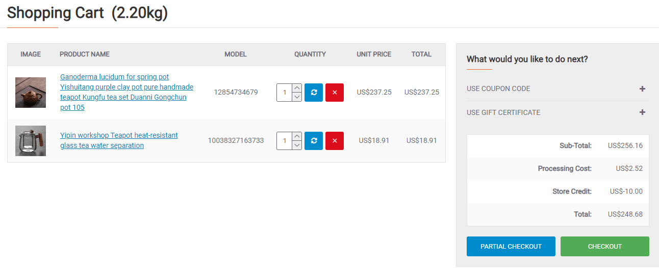The width and height of the screenshot is (659, 268).
Task: Refresh quantity for Ganoderma lucidum teapot
Action: coord(314,93)
